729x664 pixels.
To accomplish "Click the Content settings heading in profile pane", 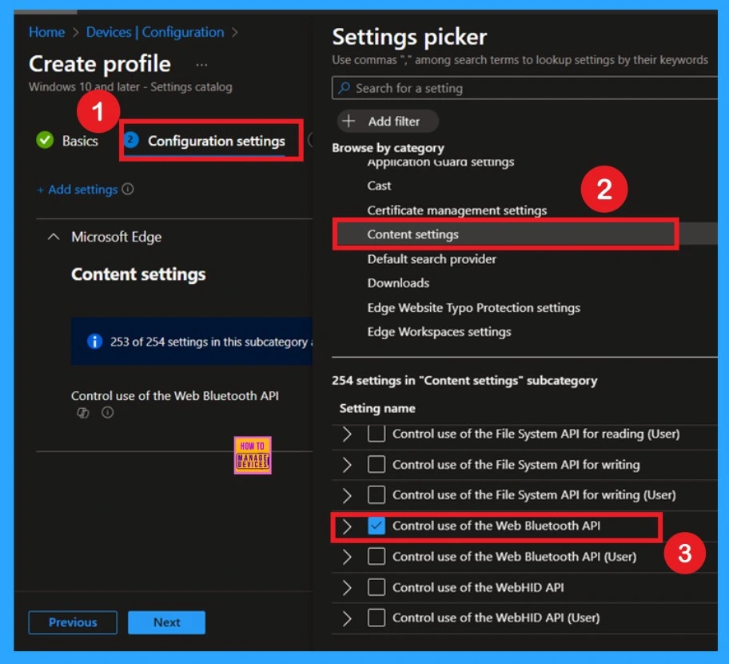I will click(138, 274).
